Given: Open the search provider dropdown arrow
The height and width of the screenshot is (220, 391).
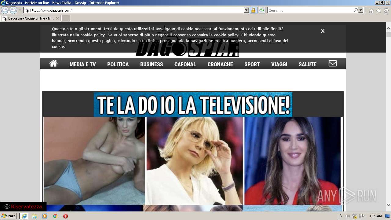Looking at the screenshot, I should pyautogui.click(x=361, y=10).
